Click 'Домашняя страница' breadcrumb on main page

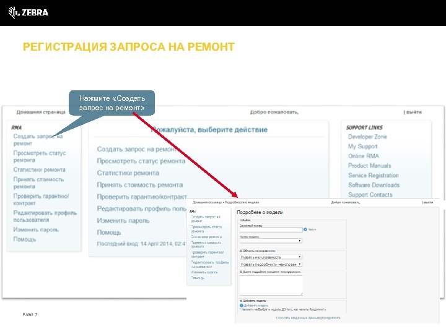[x=41, y=112]
